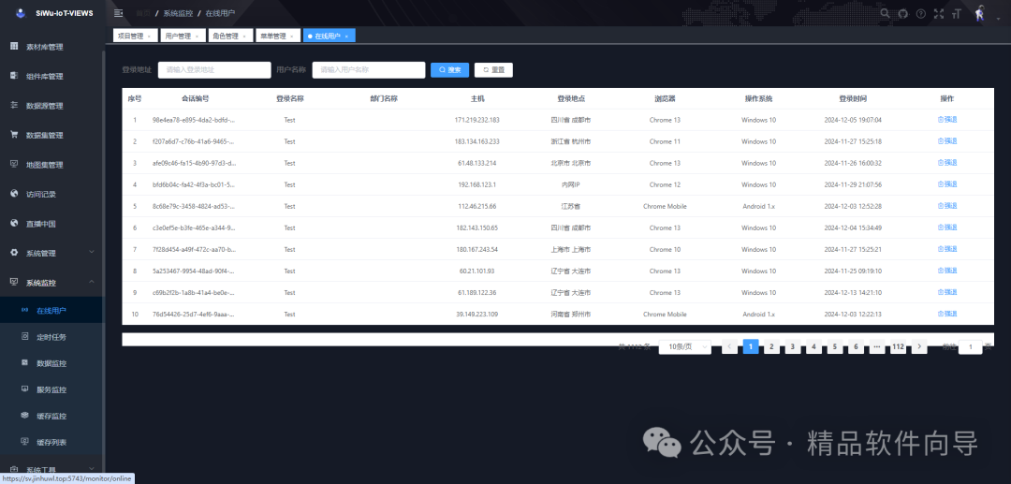Open 缓存列表 in the sidebar submenu
The height and width of the screenshot is (484, 1011).
click(51, 442)
